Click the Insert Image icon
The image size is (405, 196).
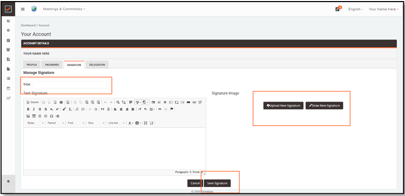click(x=28, y=116)
